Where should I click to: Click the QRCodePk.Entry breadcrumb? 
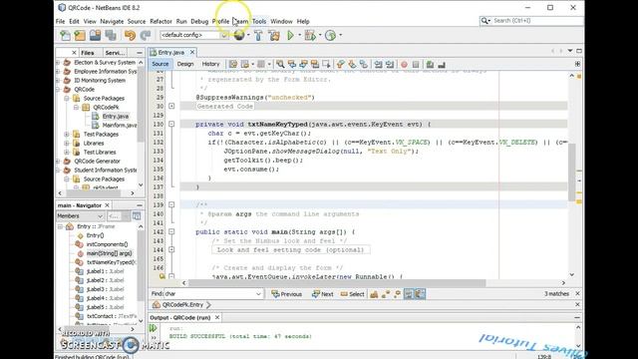(x=182, y=305)
